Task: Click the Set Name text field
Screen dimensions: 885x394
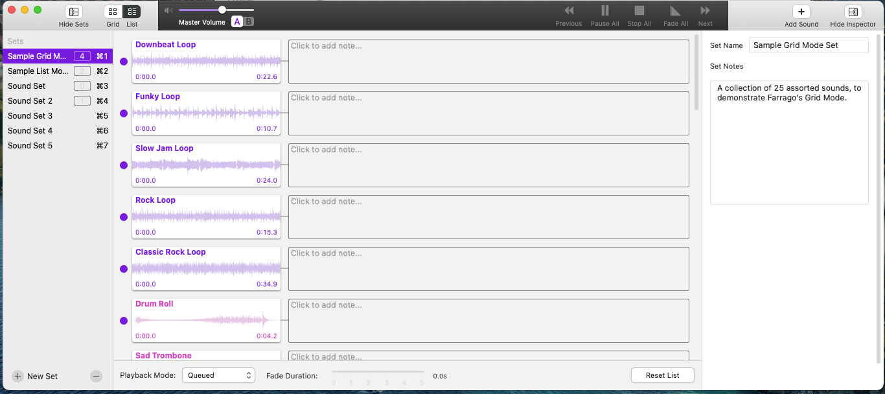Action: coord(808,45)
